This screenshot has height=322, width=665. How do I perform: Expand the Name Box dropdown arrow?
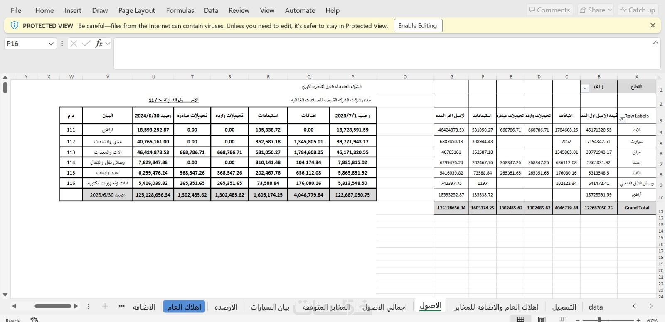51,44
